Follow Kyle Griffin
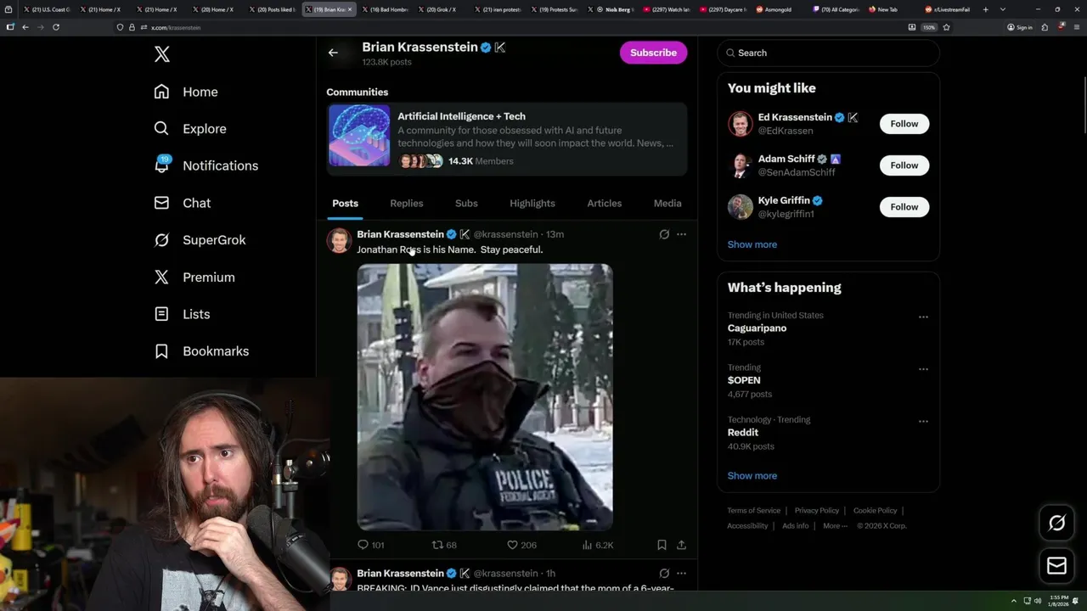This screenshot has height=611, width=1087. point(904,207)
